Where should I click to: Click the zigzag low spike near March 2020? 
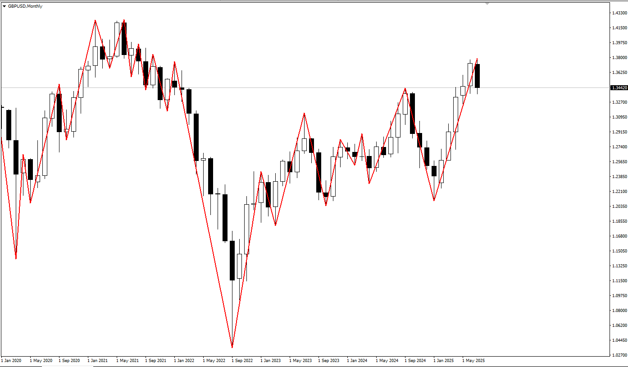pos(16,258)
